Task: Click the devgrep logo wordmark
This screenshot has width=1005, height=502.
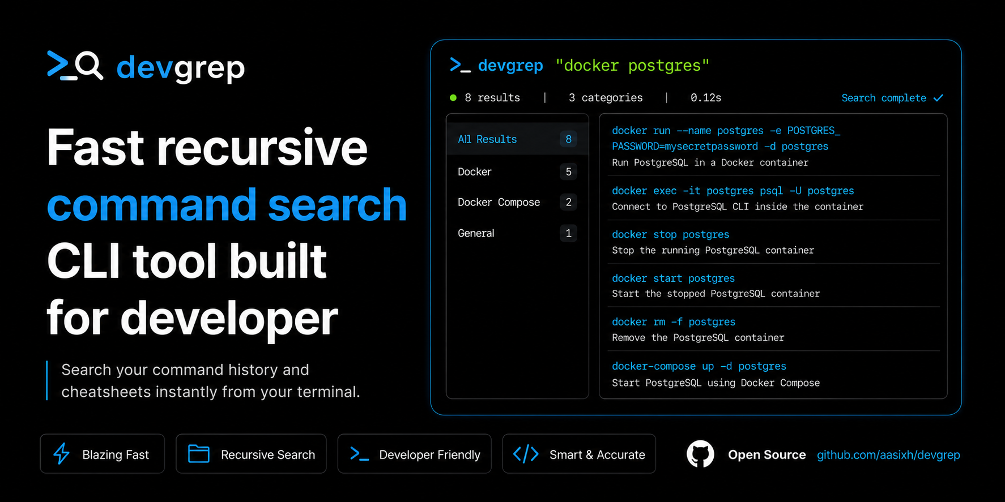Action: point(181,68)
